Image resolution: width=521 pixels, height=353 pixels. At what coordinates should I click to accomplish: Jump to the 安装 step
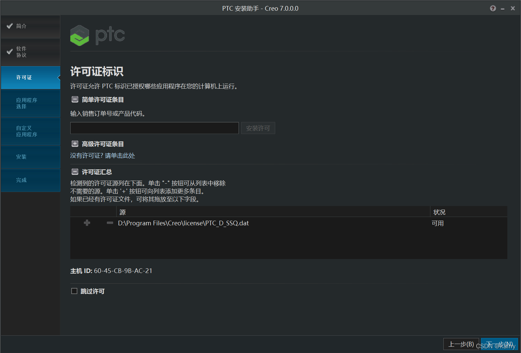tap(30, 157)
